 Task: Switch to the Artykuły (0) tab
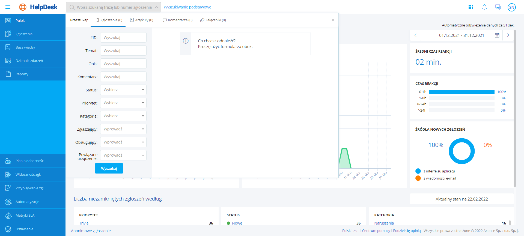[142, 20]
